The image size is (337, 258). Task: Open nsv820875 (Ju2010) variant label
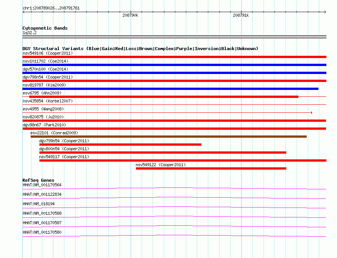tap(43, 117)
